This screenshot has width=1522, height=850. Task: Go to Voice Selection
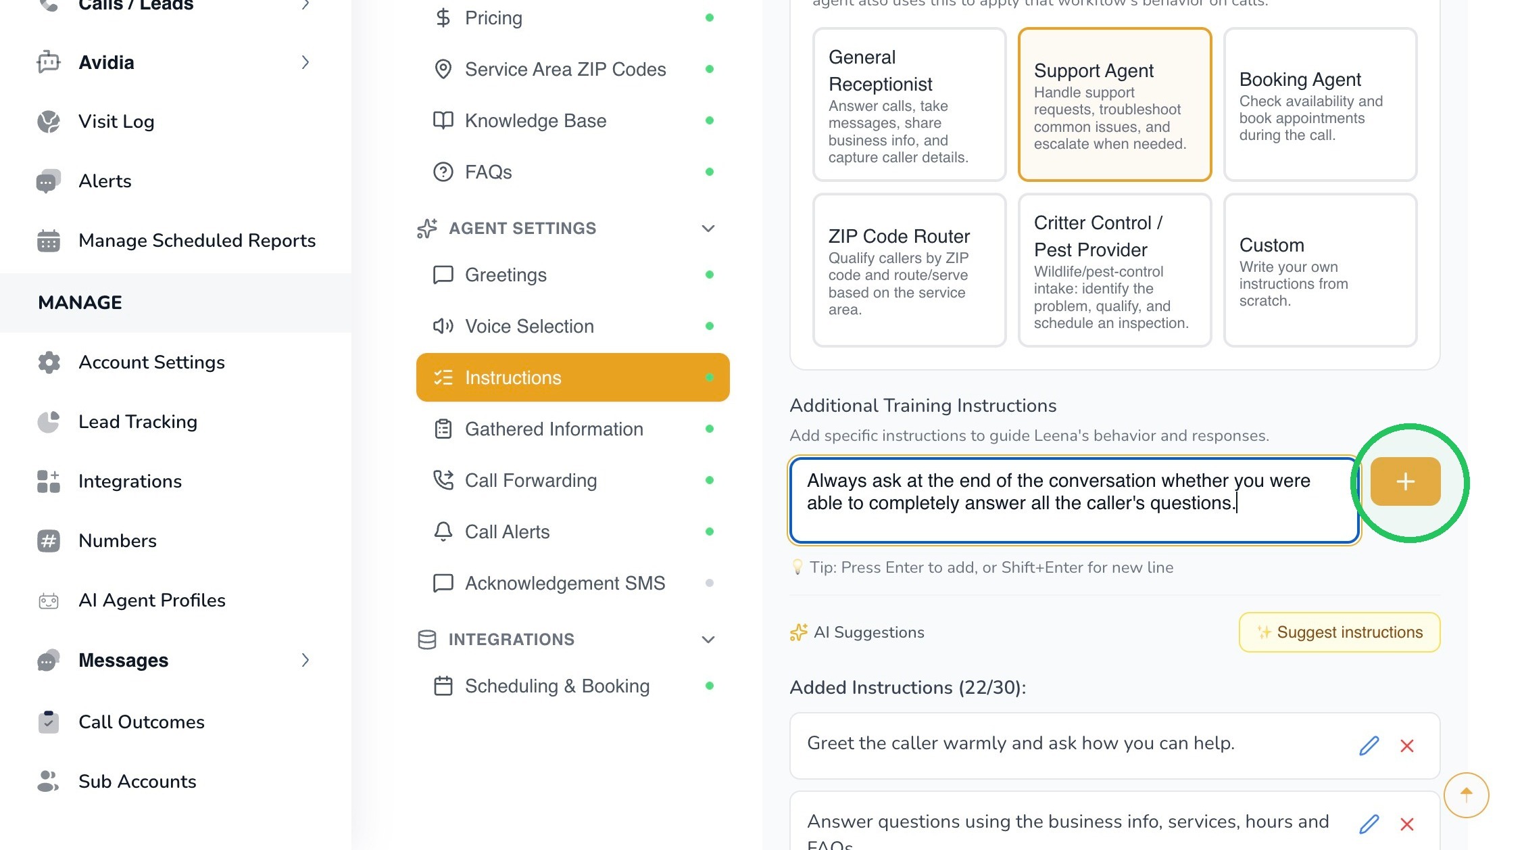pos(572,326)
